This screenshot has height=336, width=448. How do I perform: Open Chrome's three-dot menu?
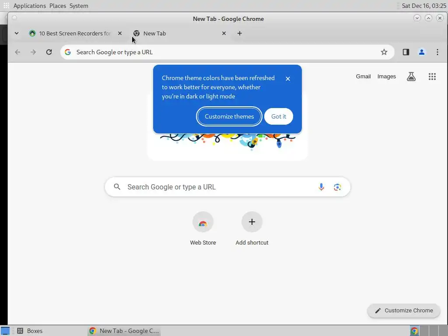(437, 52)
